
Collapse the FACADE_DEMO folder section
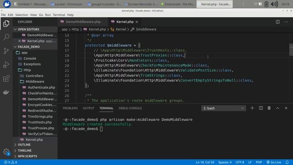pyautogui.click(x=35, y=47)
